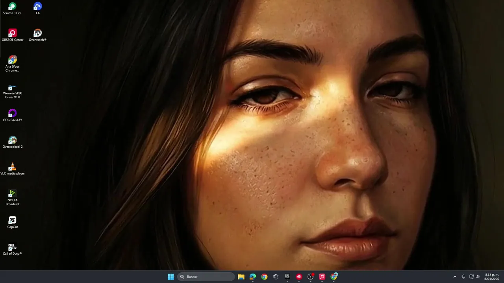504x283 pixels.
Task: Open Epic Games Launcher from the taskbar
Action: click(287, 277)
